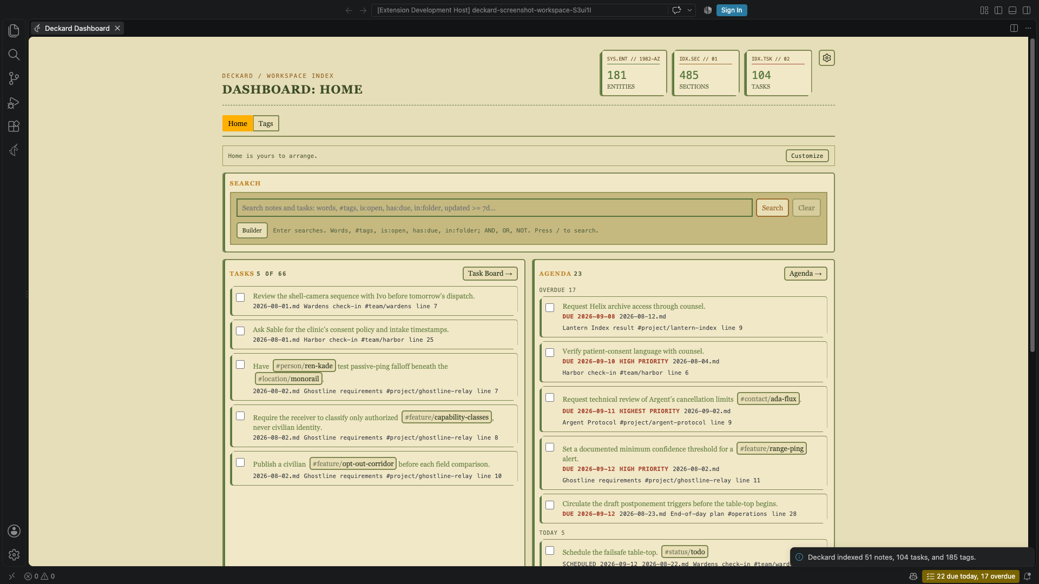Open the Deckard view in activity bar
The width and height of the screenshot is (1039, 584).
coord(14,150)
